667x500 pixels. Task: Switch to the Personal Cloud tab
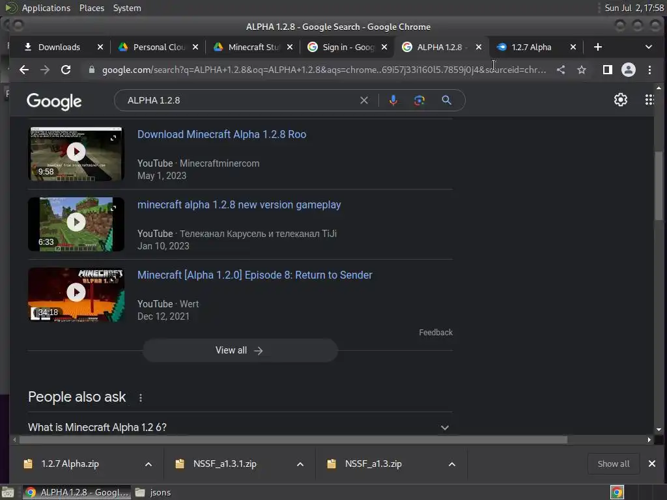(x=159, y=47)
